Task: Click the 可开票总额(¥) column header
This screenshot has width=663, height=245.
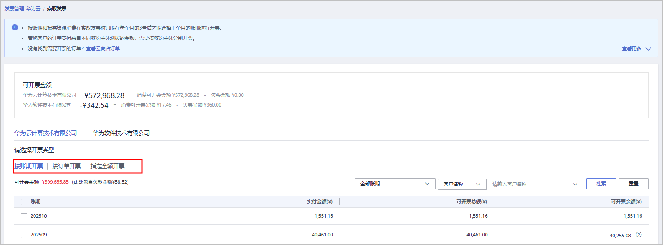Action: point(472,202)
